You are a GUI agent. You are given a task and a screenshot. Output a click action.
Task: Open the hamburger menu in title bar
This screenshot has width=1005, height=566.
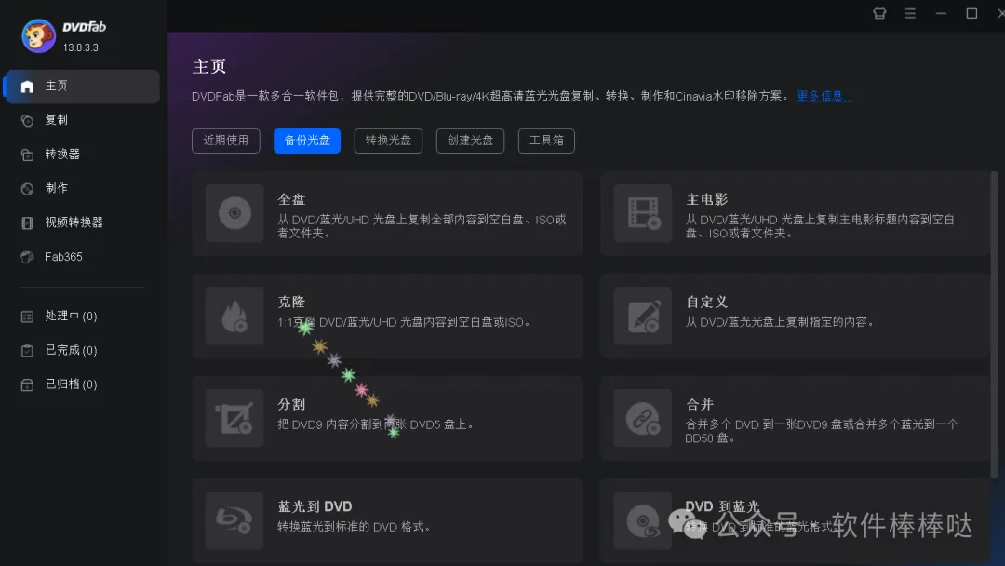pos(910,13)
